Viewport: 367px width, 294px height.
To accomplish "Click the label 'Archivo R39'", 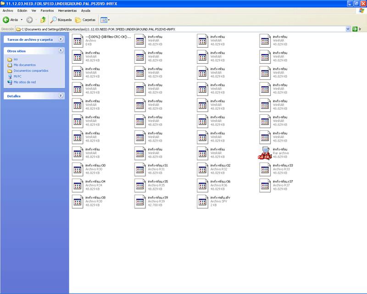I will pos(156,201).
